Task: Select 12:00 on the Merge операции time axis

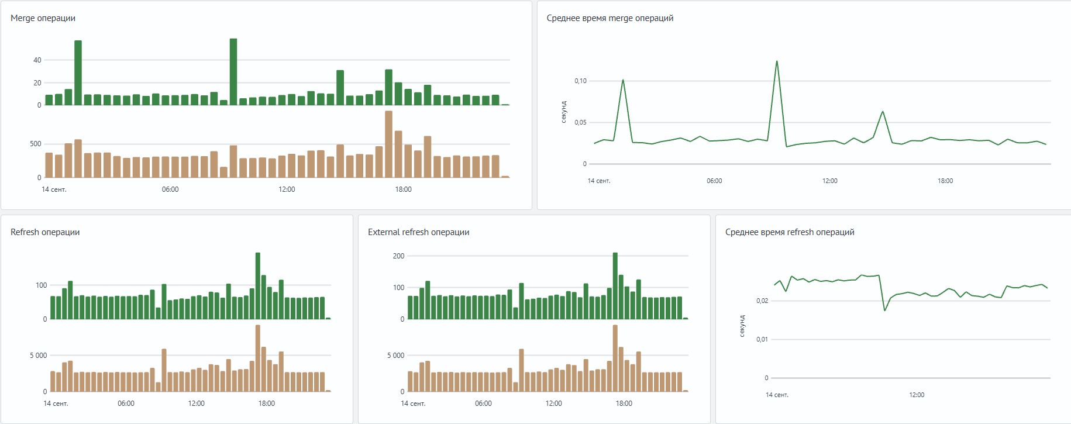Action: pyautogui.click(x=287, y=189)
